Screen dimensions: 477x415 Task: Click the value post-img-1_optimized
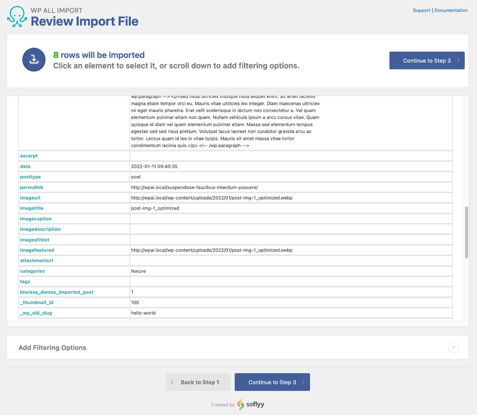click(x=155, y=208)
